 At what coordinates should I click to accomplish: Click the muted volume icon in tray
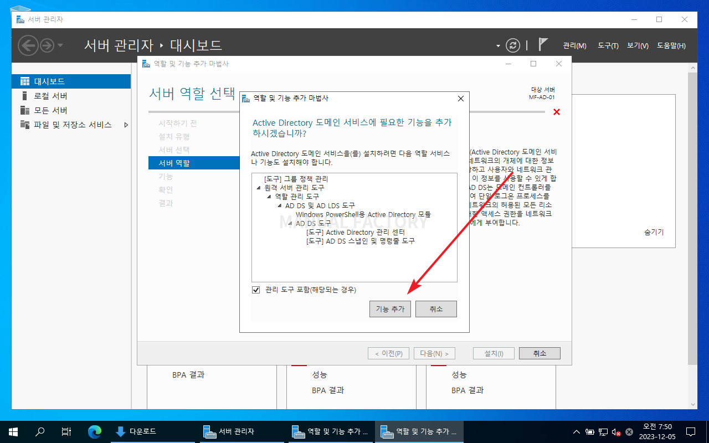616,432
